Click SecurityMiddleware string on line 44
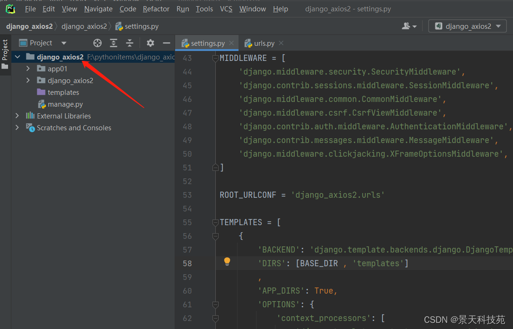 [x=350, y=72]
